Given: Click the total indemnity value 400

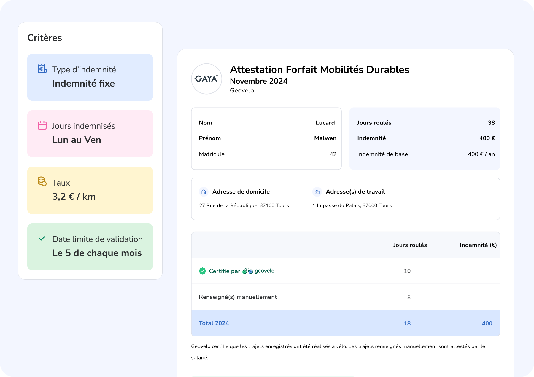Looking at the screenshot, I should point(487,323).
